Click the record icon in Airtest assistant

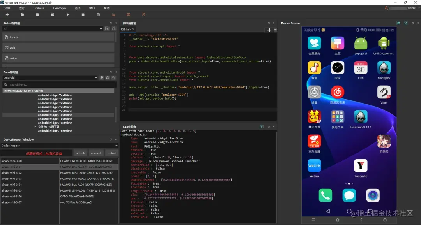[x=114, y=28]
